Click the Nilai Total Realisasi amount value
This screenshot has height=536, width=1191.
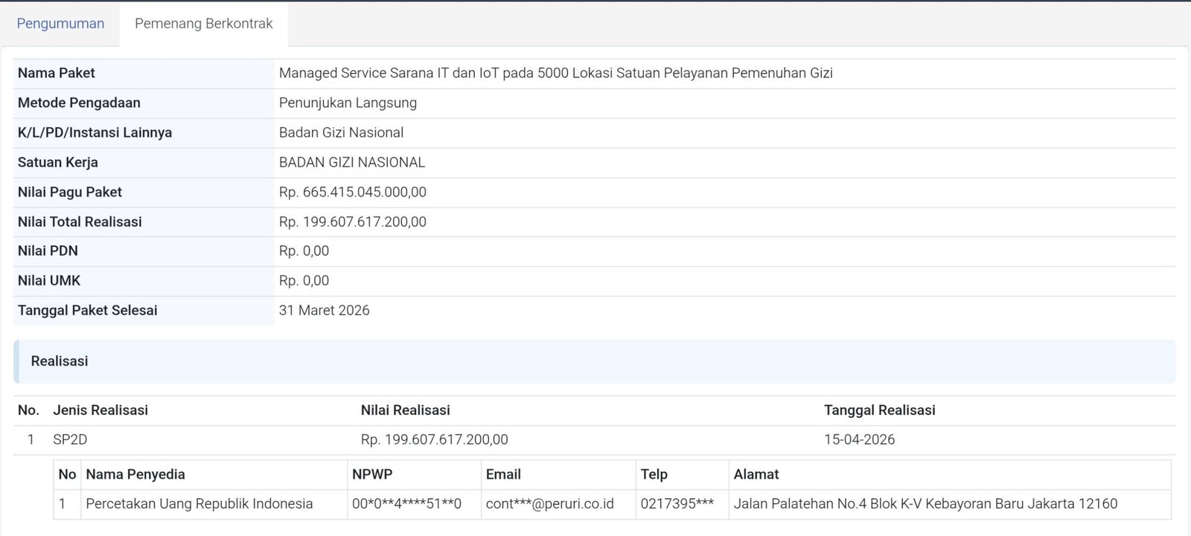(352, 222)
